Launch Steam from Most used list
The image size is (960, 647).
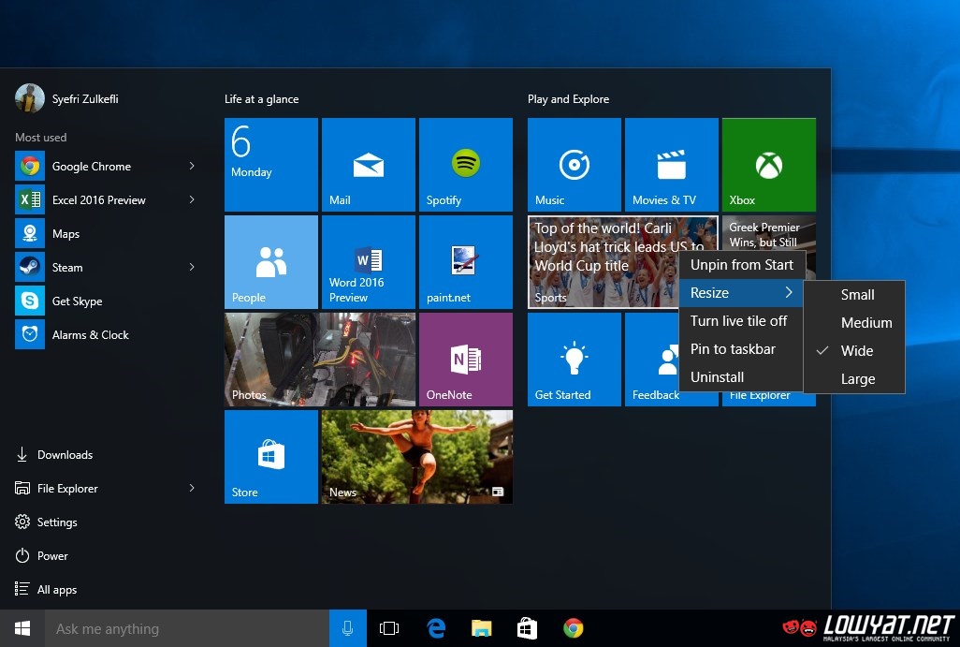point(67,267)
